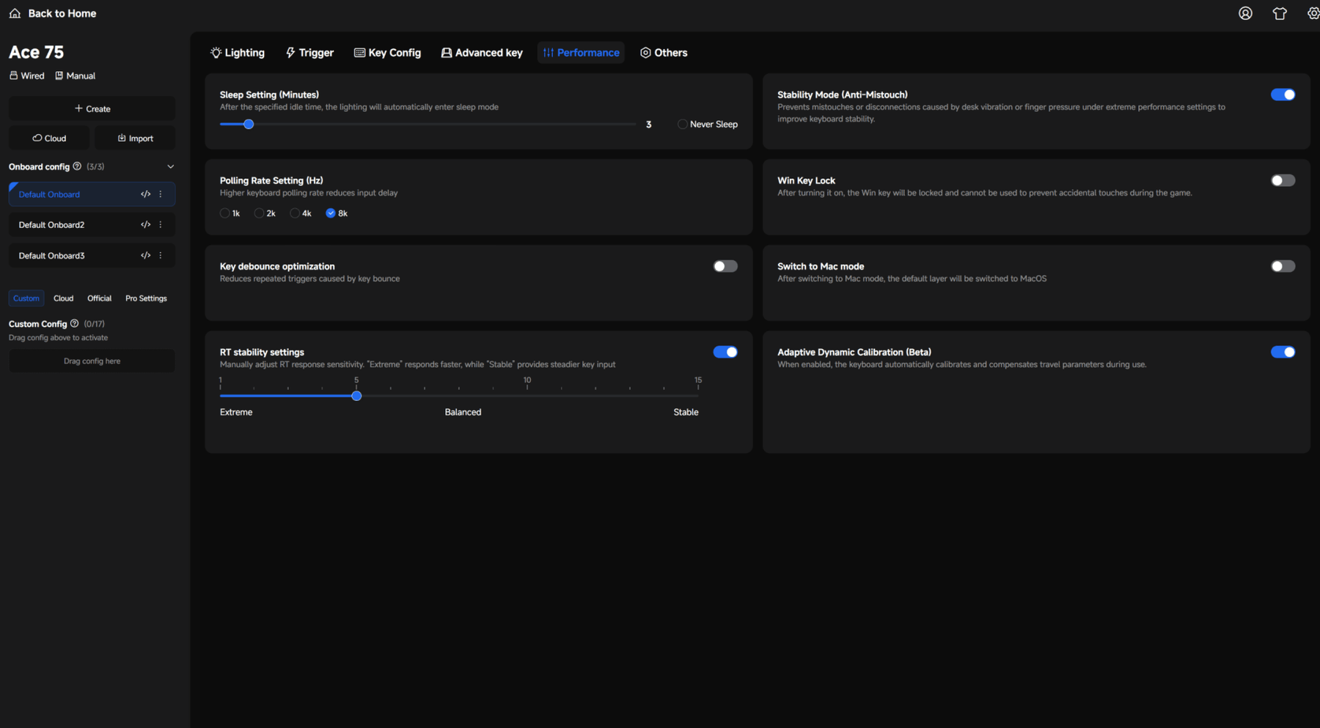Image resolution: width=1320 pixels, height=728 pixels.
Task: Click the Sleep Setting slider handle
Action: 249,125
